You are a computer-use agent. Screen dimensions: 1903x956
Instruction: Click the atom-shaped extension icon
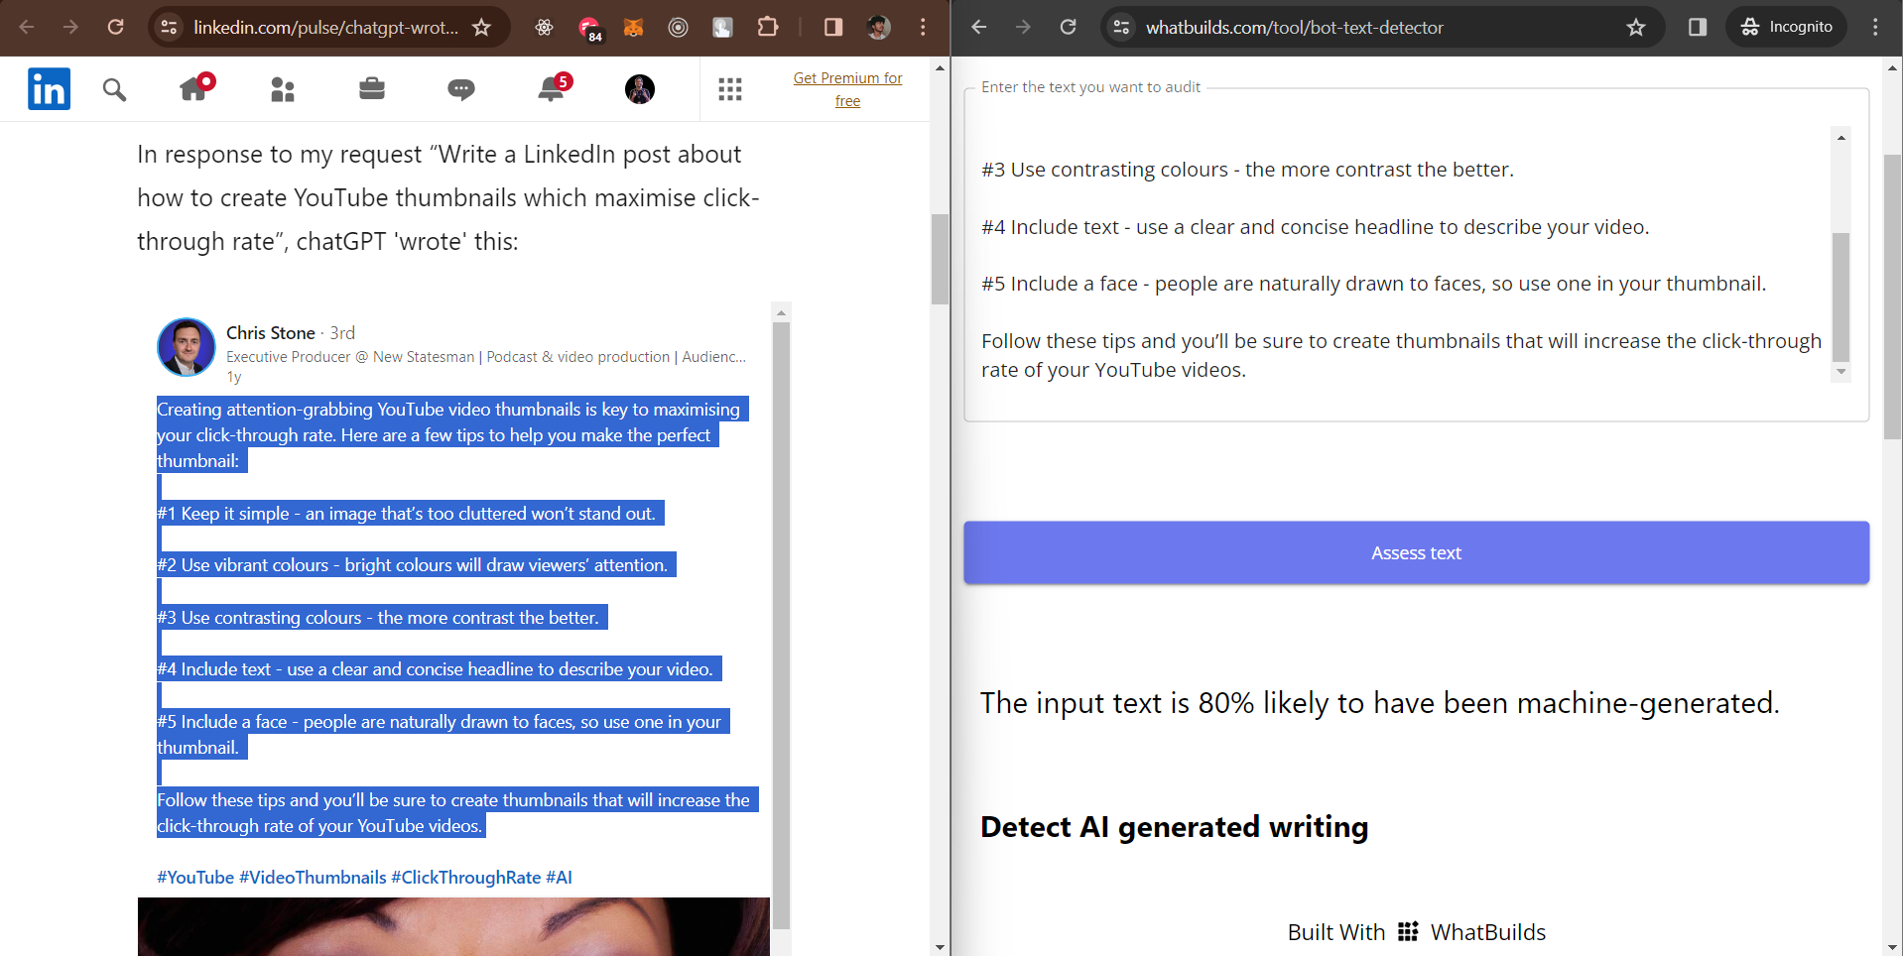(544, 27)
